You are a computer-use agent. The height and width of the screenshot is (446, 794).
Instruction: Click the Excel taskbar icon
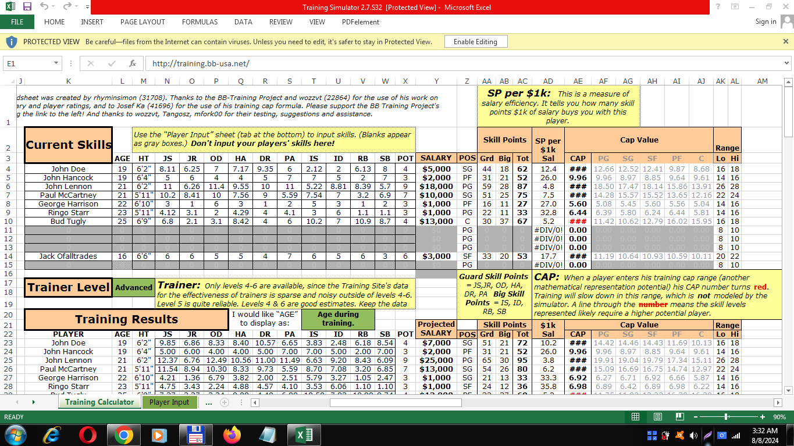pos(304,435)
